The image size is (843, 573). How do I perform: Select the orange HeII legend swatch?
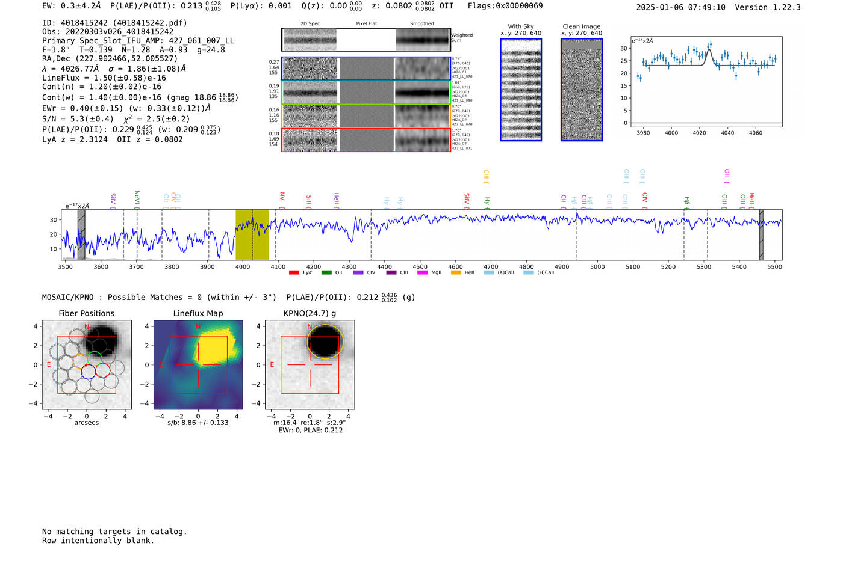pyautogui.click(x=456, y=273)
